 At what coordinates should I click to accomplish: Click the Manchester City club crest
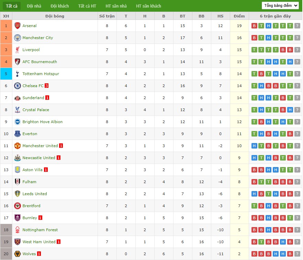point(18,38)
